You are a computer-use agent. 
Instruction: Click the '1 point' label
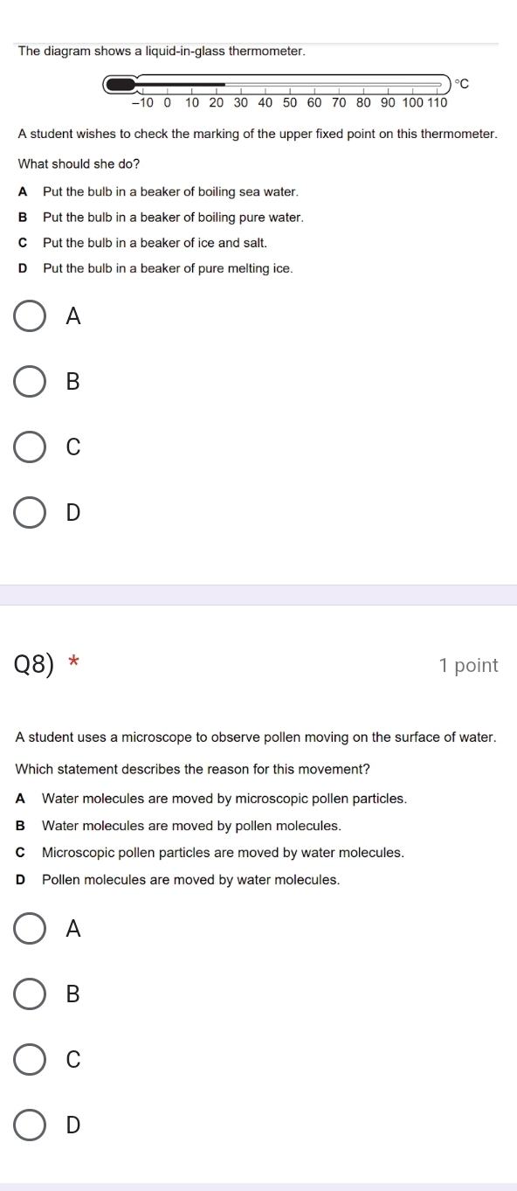(467, 665)
